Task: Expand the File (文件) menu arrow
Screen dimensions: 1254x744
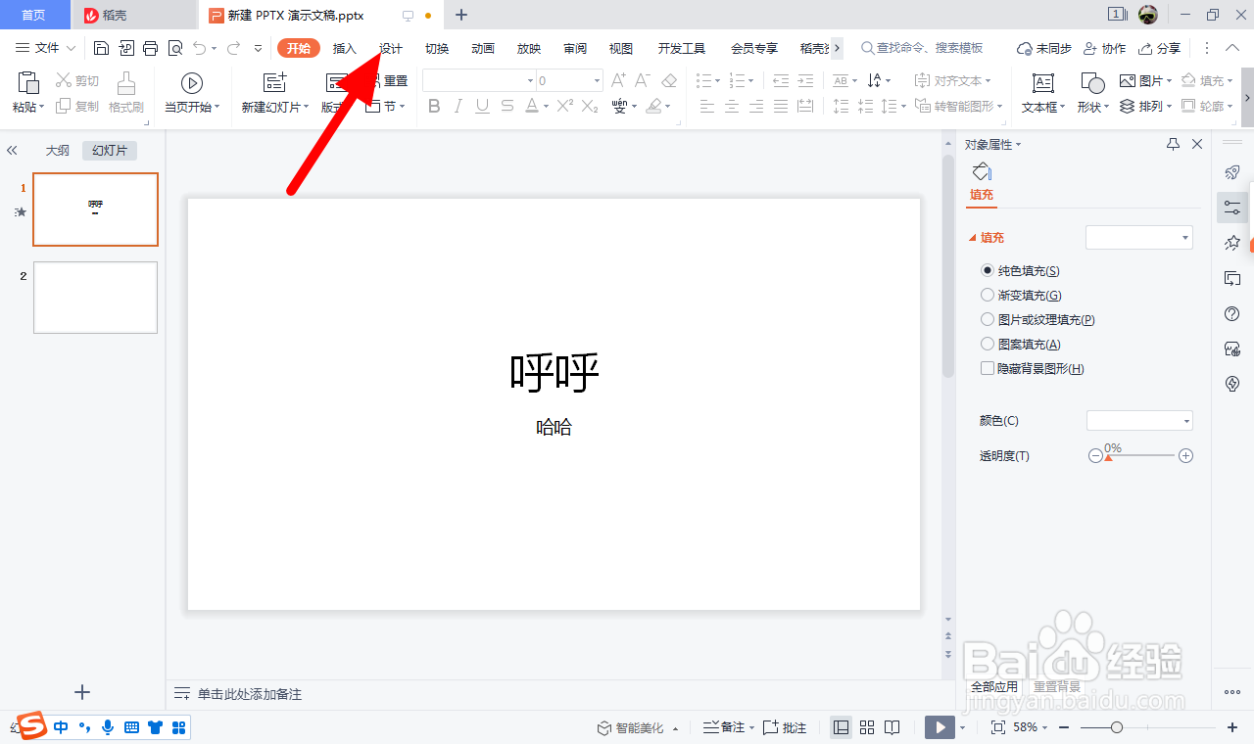Action: coord(71,48)
